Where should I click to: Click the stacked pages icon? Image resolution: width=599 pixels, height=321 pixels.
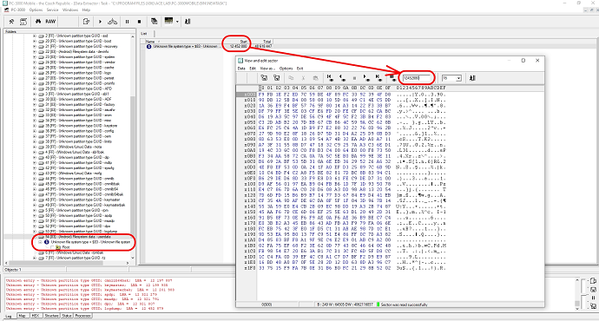pos(155,22)
